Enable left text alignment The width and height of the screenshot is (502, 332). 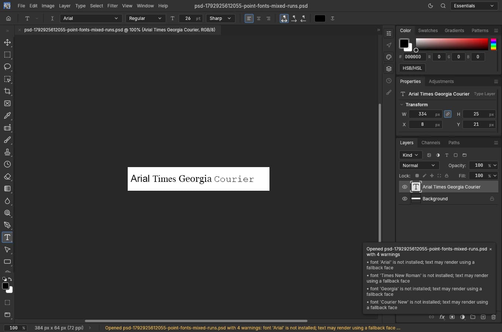[x=249, y=18]
